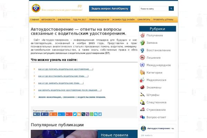
Task: Click the site tagline about водительском удостоверении
Action: click(x=62, y=10)
